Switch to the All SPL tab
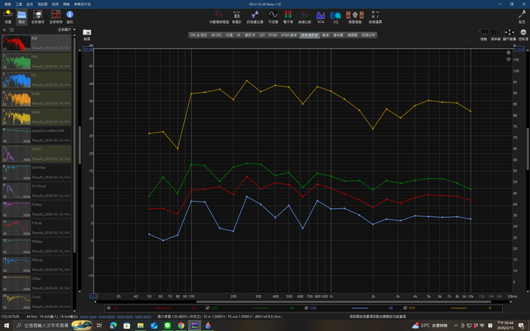 216,35
